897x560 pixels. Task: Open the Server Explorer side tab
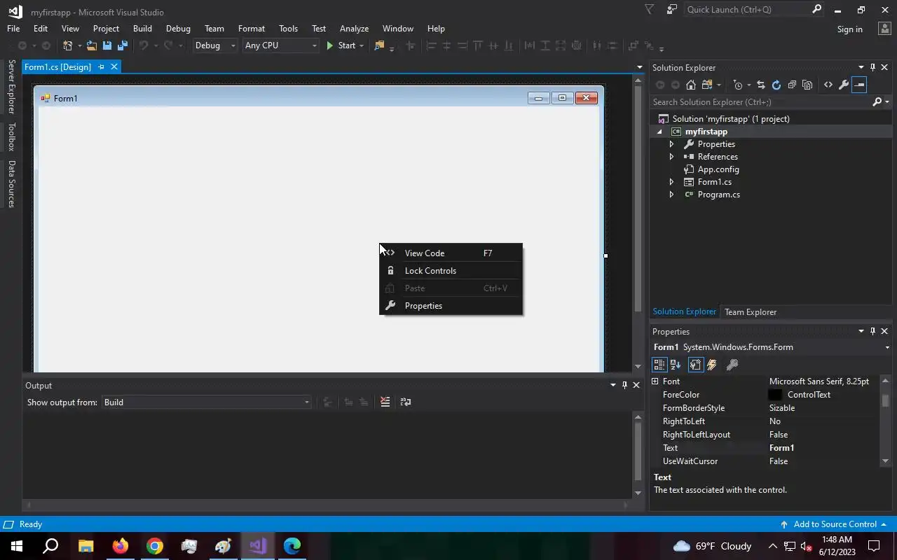11,87
